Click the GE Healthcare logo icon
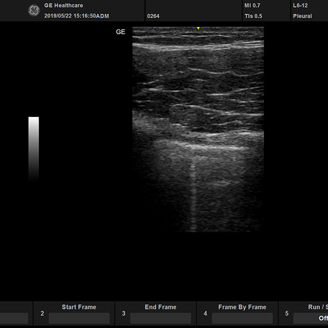Image resolution: width=328 pixels, height=328 pixels. pos(34,10)
